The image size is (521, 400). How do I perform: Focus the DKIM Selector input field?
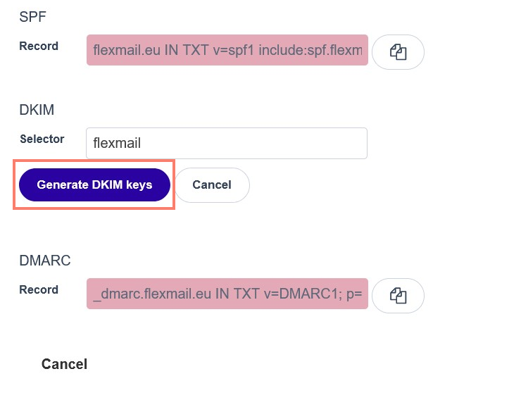pos(226,143)
